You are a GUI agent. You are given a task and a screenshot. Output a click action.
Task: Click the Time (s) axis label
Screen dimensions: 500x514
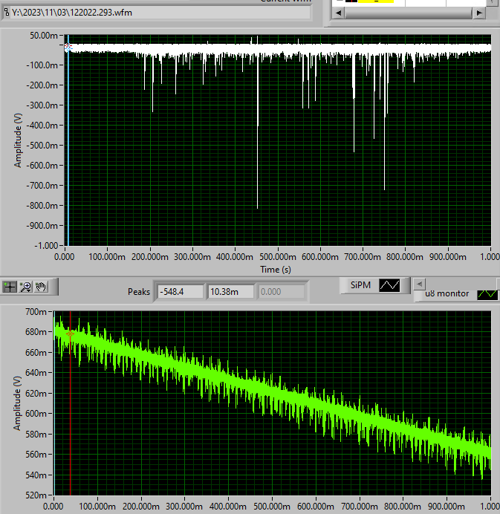[x=276, y=270]
